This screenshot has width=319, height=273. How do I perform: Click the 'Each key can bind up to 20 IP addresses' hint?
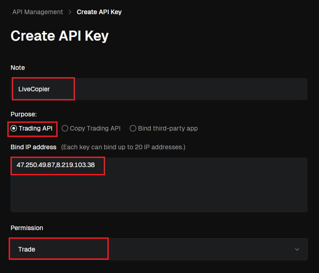123,147
